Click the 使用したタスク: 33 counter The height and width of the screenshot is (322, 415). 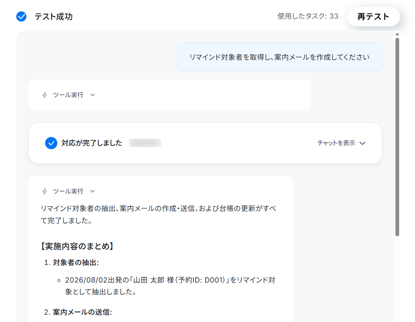308,16
